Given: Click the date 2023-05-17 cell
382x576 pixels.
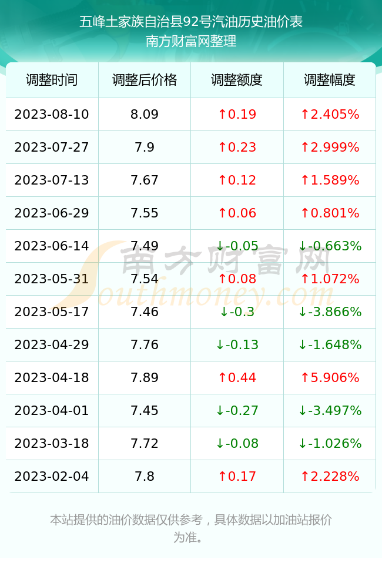Looking at the screenshot, I should click(x=52, y=312).
